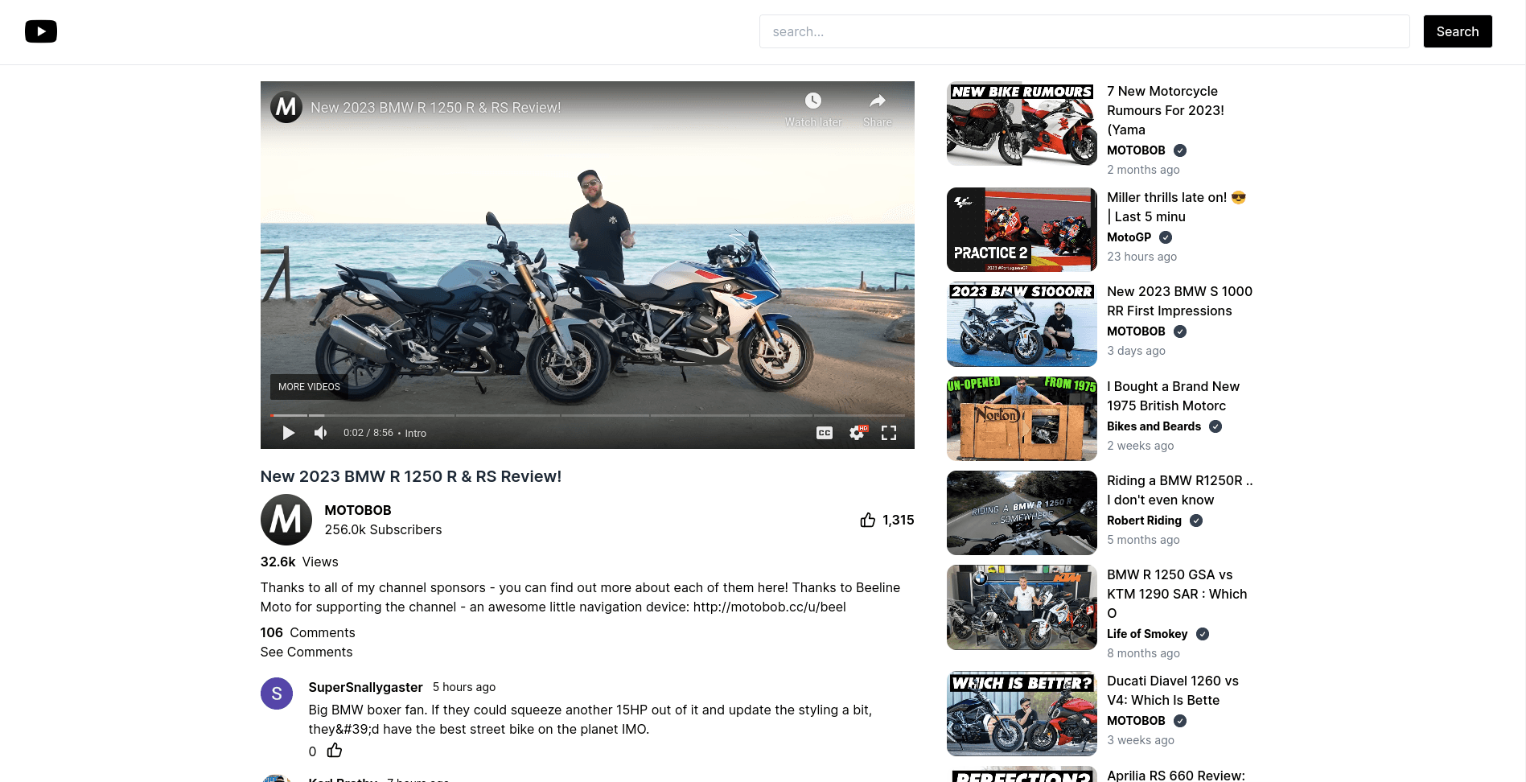The width and height of the screenshot is (1526, 782).
Task: Mute the video with the speaker icon
Action: coord(320,433)
